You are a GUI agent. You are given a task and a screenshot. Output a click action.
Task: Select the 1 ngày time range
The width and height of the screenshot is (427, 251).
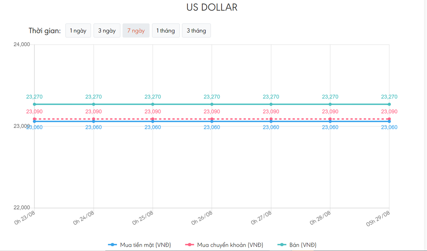coord(78,31)
